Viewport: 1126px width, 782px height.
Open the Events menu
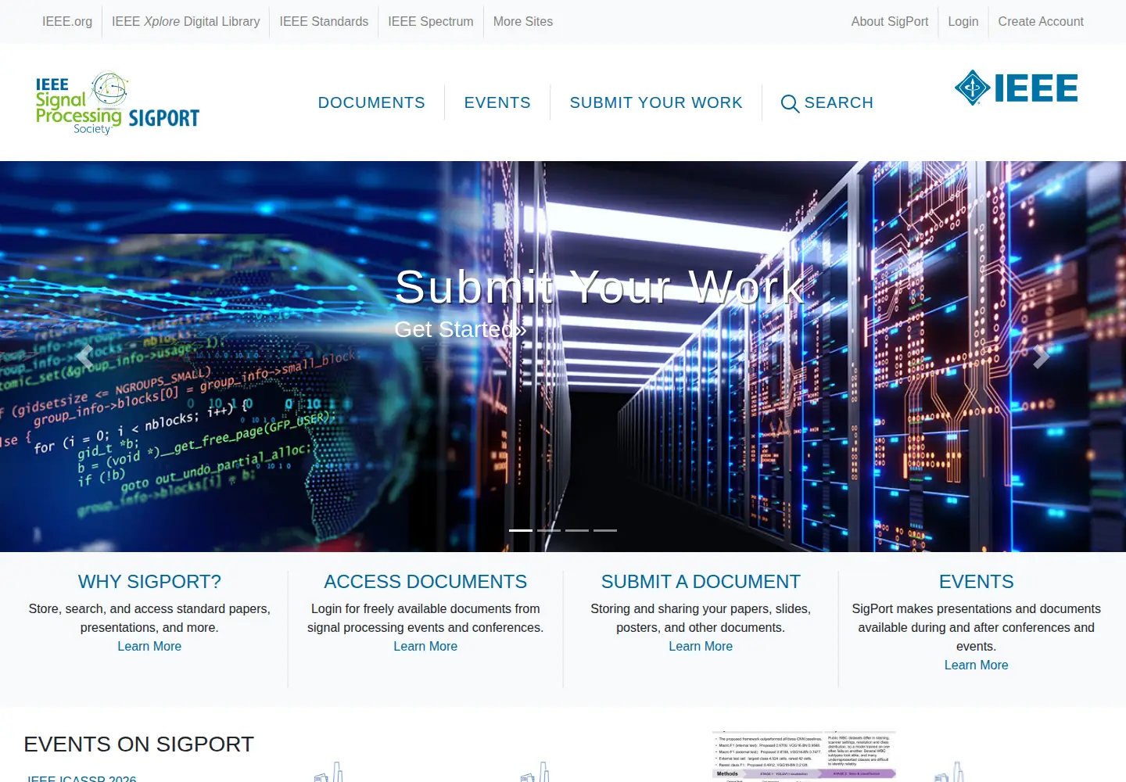[497, 102]
